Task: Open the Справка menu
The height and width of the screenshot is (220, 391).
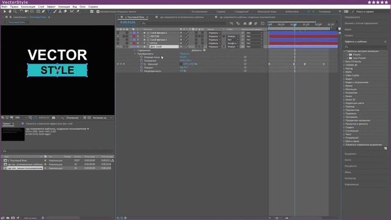Action: (93, 7)
